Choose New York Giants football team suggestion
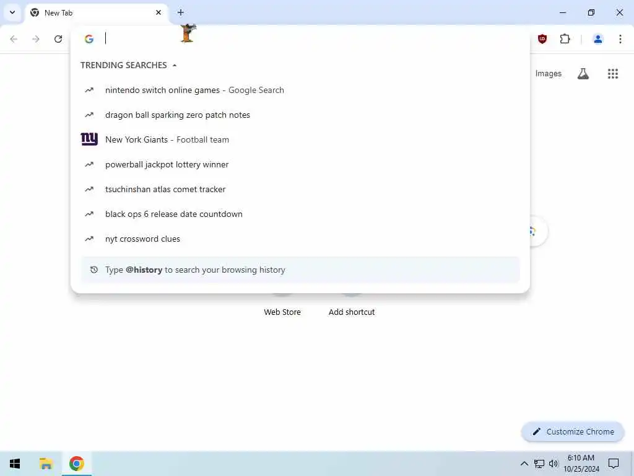The image size is (634, 476). [x=300, y=139]
